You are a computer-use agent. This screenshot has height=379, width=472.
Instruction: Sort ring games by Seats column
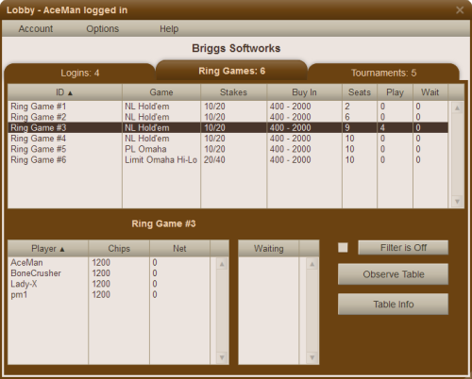[x=360, y=92]
